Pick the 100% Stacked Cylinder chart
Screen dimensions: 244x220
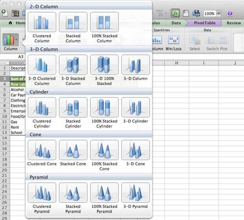click(x=104, y=107)
